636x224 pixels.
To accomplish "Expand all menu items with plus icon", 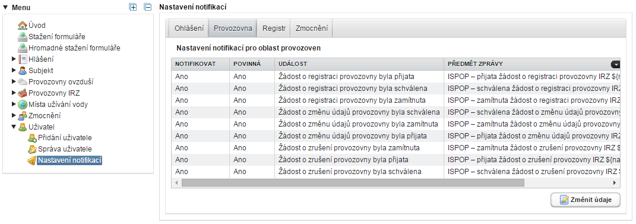I will pos(132,7).
